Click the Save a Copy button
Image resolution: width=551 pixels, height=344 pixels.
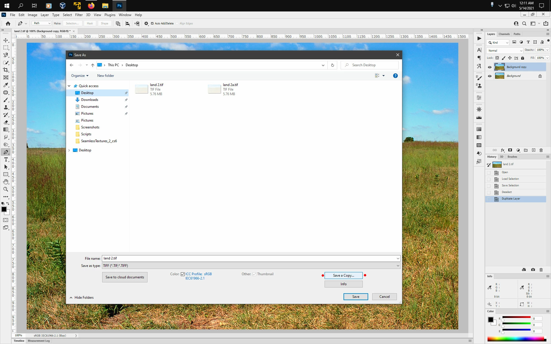click(343, 275)
